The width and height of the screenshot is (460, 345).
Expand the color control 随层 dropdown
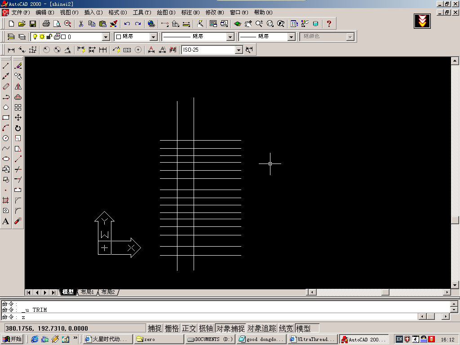153,37
